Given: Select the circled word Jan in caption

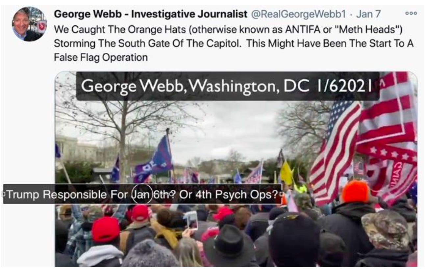Looking at the screenshot, I should [x=141, y=195].
